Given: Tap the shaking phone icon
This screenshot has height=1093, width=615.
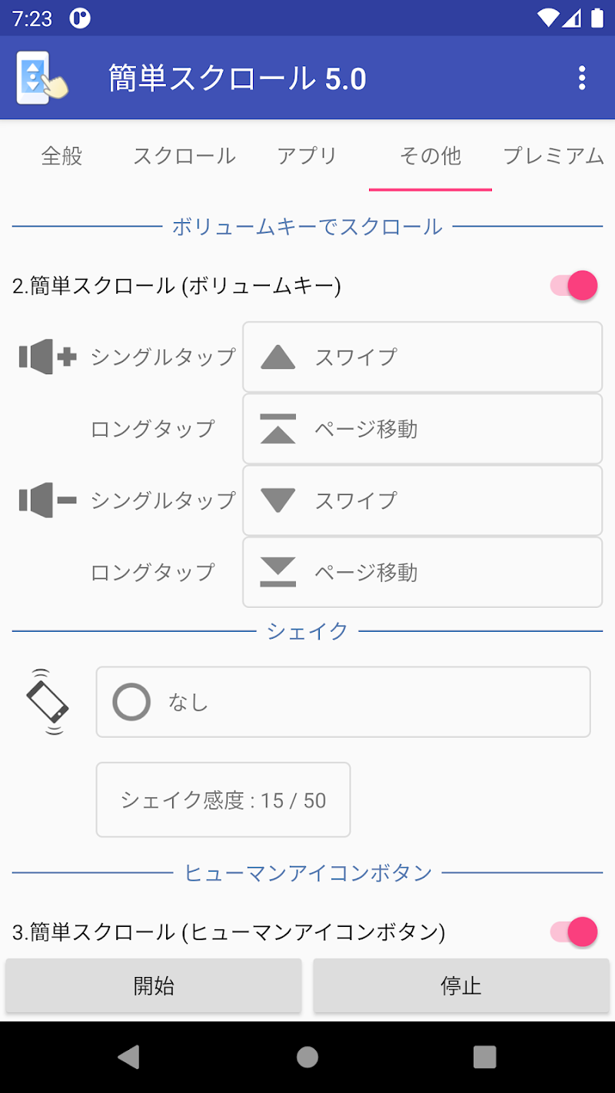Looking at the screenshot, I should click(48, 702).
